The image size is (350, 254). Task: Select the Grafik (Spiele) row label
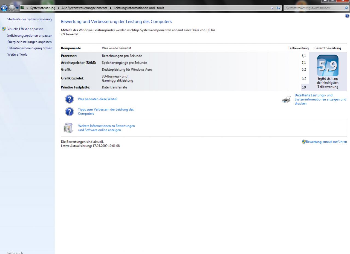(72, 78)
